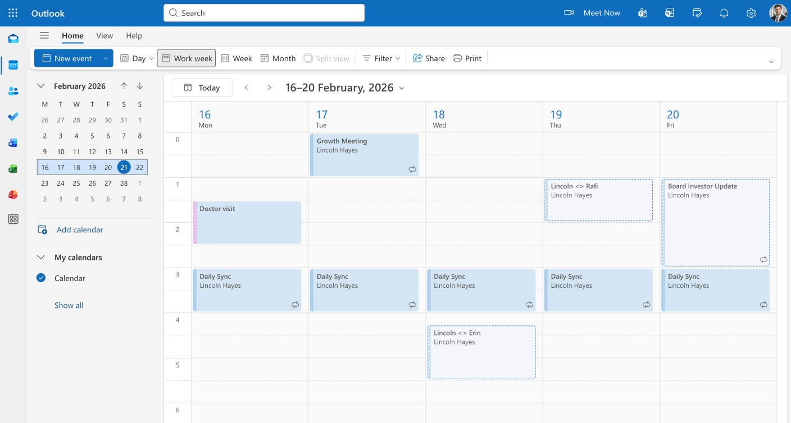Open the Mail app in the sidebar
791x423 pixels.
[x=13, y=39]
